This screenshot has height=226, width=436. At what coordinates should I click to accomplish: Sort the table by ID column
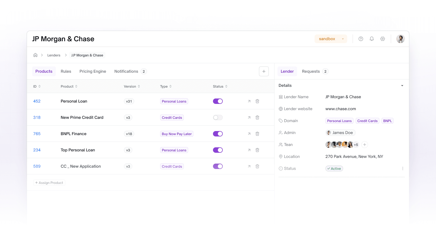coord(37,86)
